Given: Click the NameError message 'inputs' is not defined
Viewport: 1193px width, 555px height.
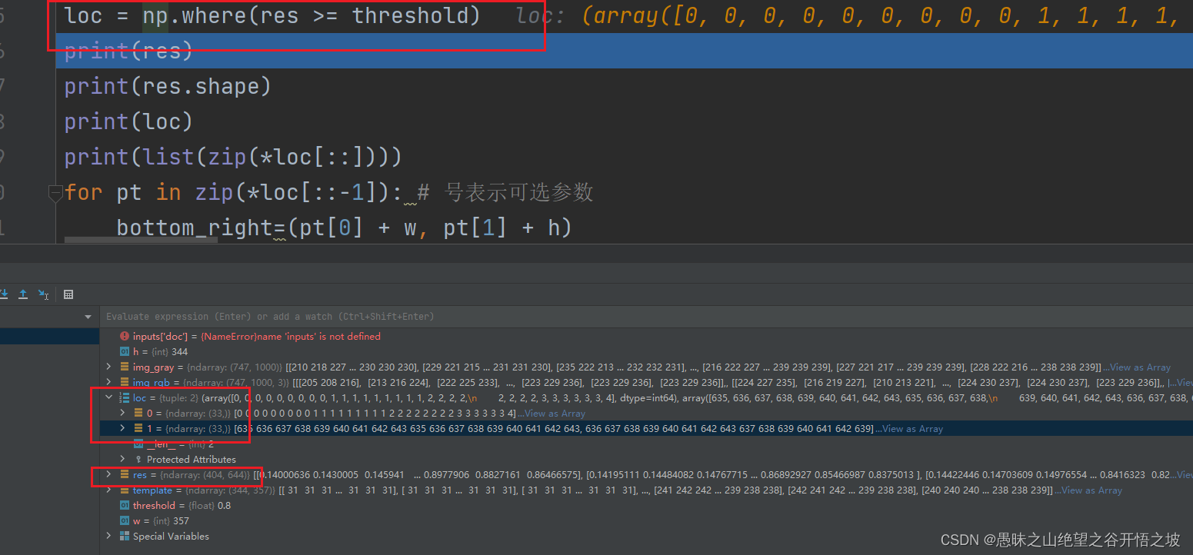Looking at the screenshot, I should (291, 337).
